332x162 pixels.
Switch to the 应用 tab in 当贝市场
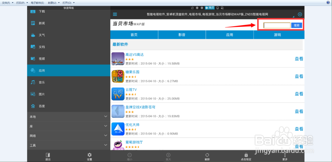click(229, 35)
